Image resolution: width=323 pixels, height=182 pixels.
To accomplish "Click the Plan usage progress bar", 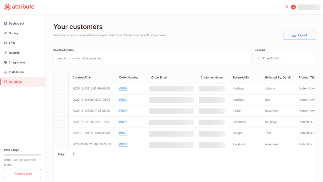I will click(x=22, y=155).
